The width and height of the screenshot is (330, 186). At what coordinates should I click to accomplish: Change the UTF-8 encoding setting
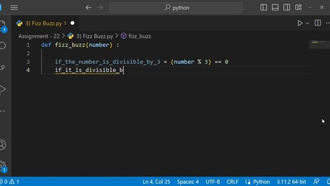pyautogui.click(x=213, y=181)
